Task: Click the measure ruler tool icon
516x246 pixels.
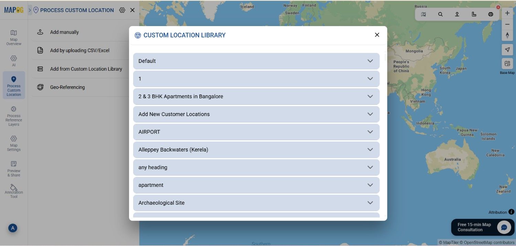Action: click(474, 14)
